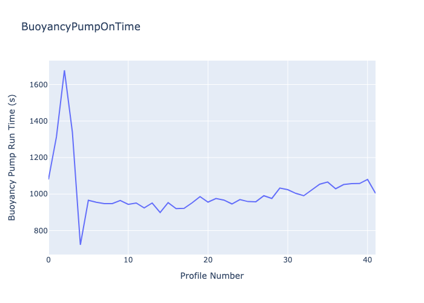
Task: Click the highest peak of the line
Action: pos(64,70)
